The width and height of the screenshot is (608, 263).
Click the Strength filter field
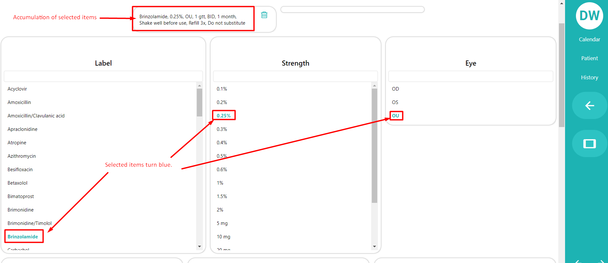click(x=295, y=76)
